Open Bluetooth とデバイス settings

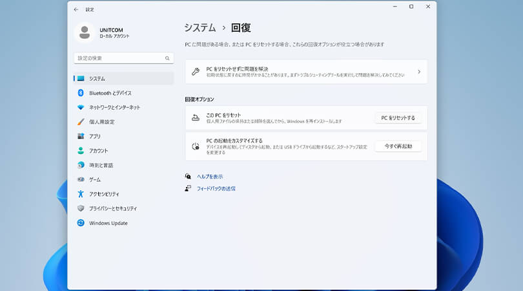124,93
